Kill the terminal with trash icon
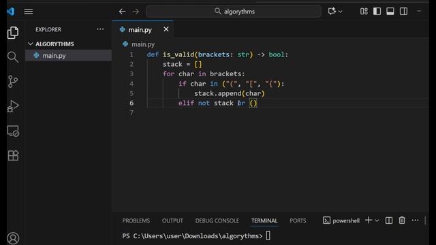Image resolution: width=436 pixels, height=245 pixels. coord(402,220)
